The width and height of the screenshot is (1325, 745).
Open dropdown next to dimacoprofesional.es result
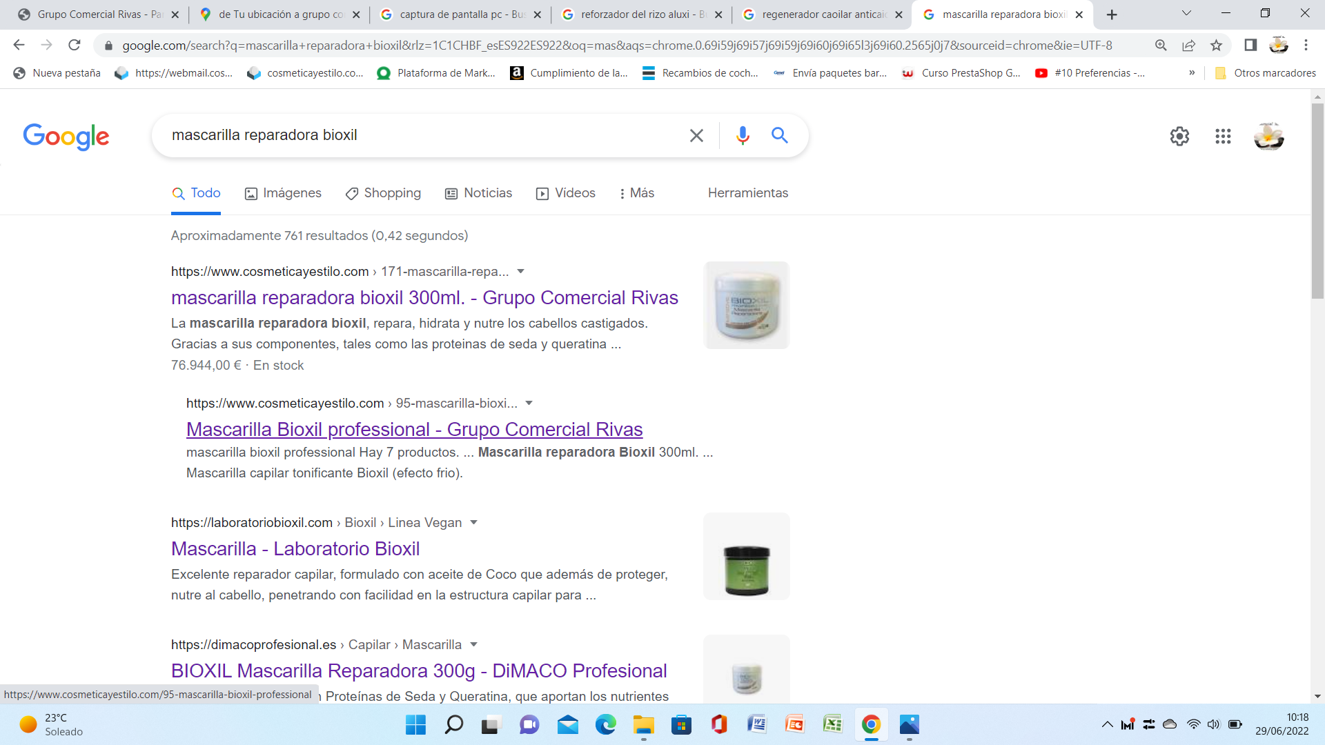tap(473, 644)
